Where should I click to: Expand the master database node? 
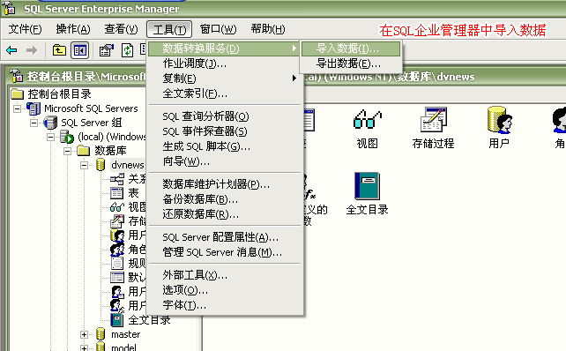tap(84, 335)
